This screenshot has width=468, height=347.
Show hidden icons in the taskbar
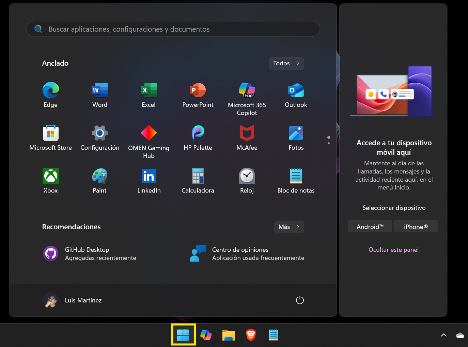[443, 335]
